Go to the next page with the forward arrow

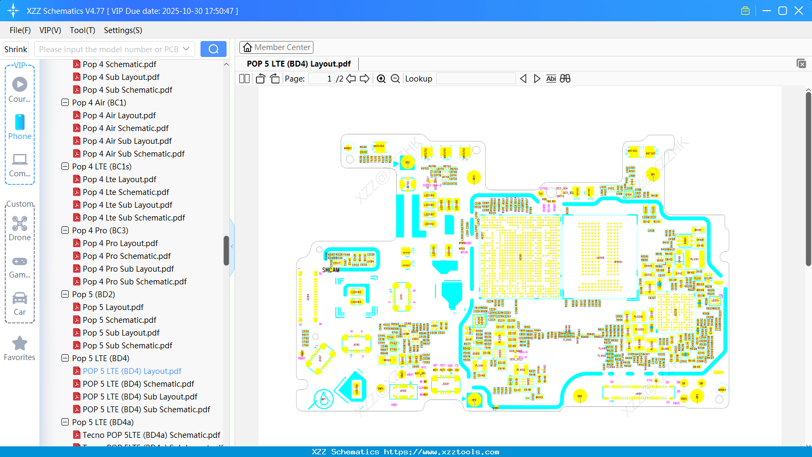click(x=365, y=78)
